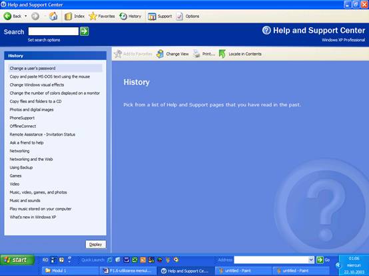Viewport: 369px width, 276px height.
Task: Select the 'OfflineConnect' history entry
Action: 23,126
